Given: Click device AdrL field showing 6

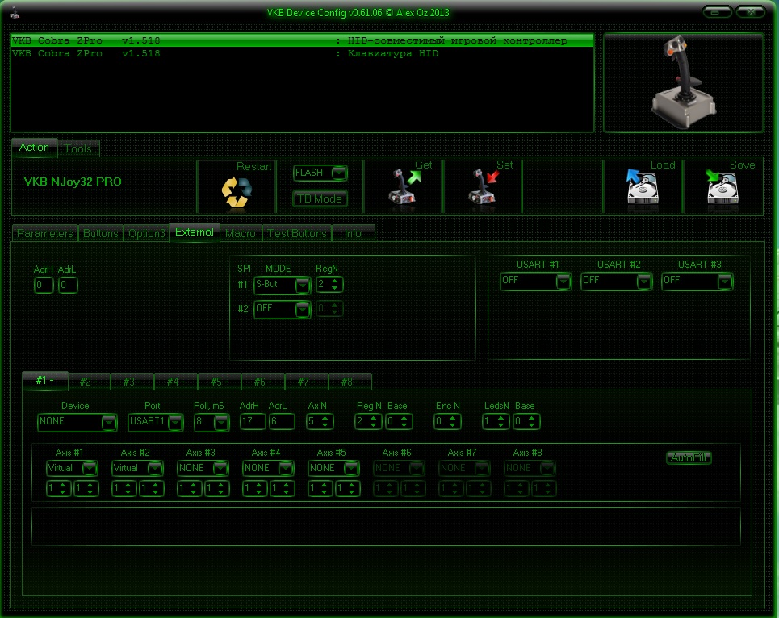Looking at the screenshot, I should [x=282, y=422].
